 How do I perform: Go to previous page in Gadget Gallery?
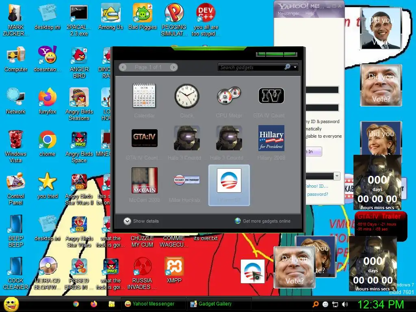click(123, 67)
